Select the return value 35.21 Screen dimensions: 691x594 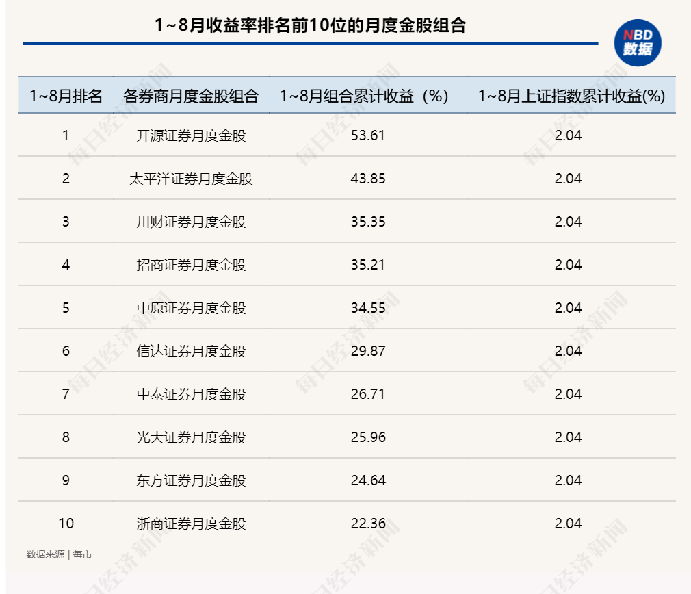click(x=368, y=265)
